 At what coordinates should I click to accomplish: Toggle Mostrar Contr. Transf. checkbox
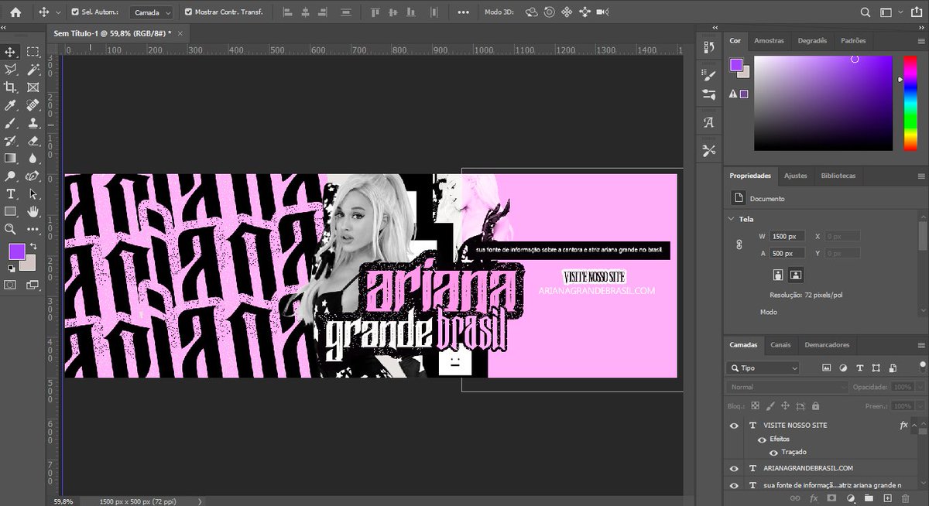[189, 12]
